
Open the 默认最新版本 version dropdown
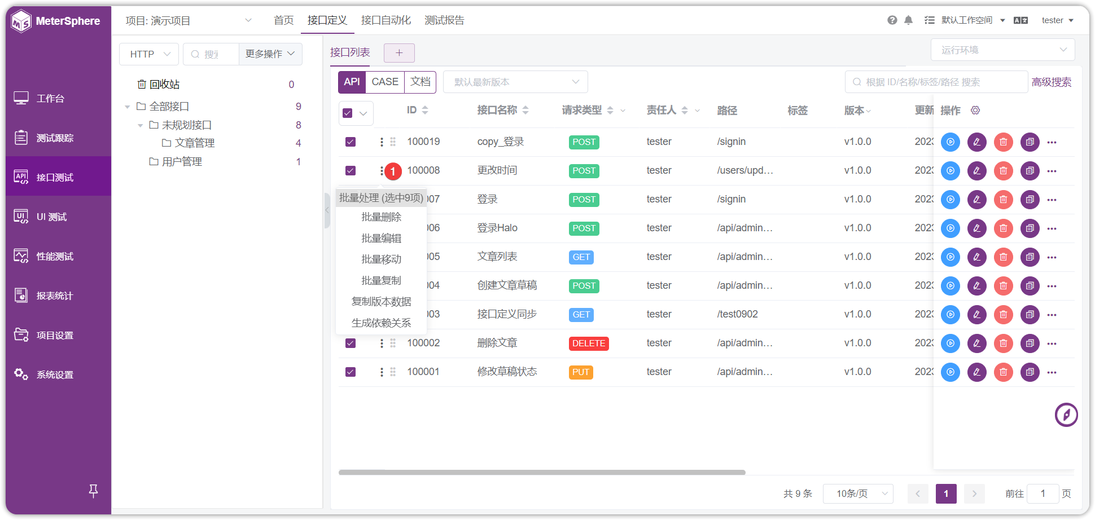516,82
